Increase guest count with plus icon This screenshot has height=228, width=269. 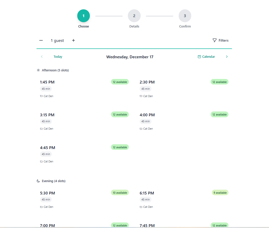click(73, 40)
